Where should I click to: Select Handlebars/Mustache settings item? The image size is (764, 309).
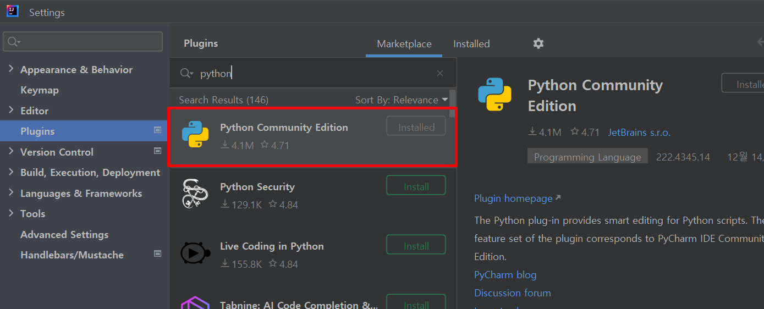pos(72,255)
